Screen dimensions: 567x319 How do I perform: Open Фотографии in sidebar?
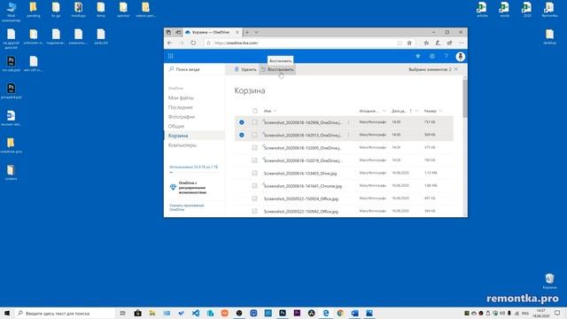tap(182, 117)
